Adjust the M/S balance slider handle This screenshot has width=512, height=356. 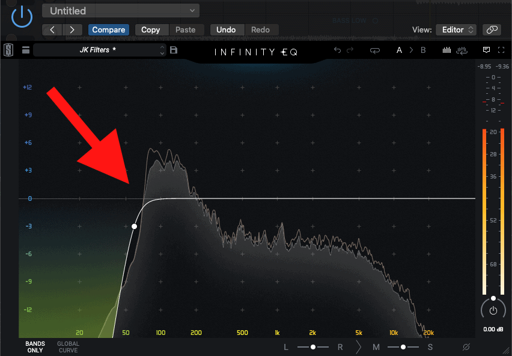[x=403, y=347]
